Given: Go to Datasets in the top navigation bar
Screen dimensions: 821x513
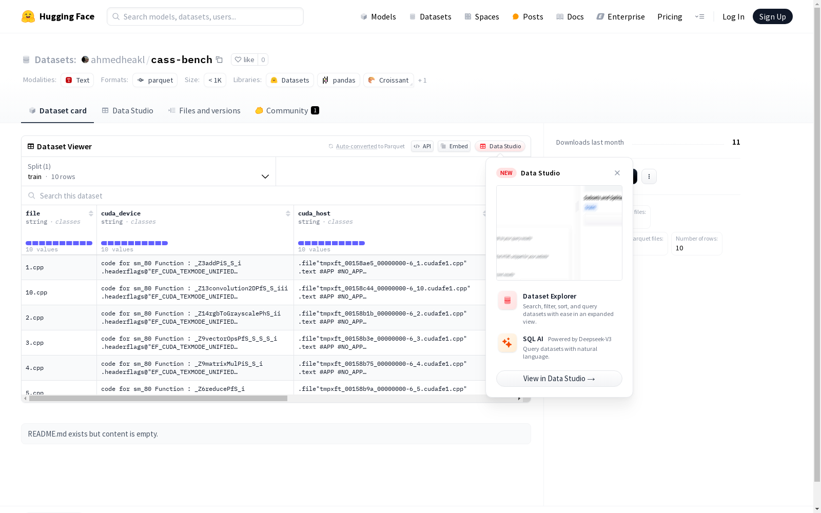Looking at the screenshot, I should (x=430, y=16).
